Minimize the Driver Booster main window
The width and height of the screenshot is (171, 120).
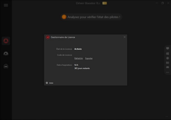pyautogui.click(x=157, y=3)
